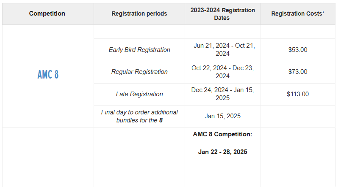The height and width of the screenshot is (187, 338).
Task: Click the Registration periods column header
Action: point(139,14)
